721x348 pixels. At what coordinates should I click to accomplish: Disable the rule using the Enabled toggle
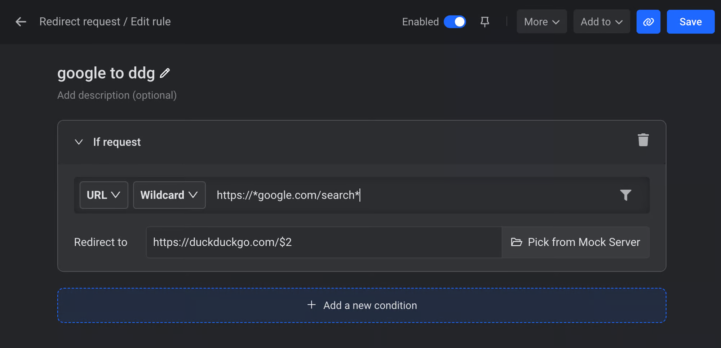pyautogui.click(x=455, y=22)
